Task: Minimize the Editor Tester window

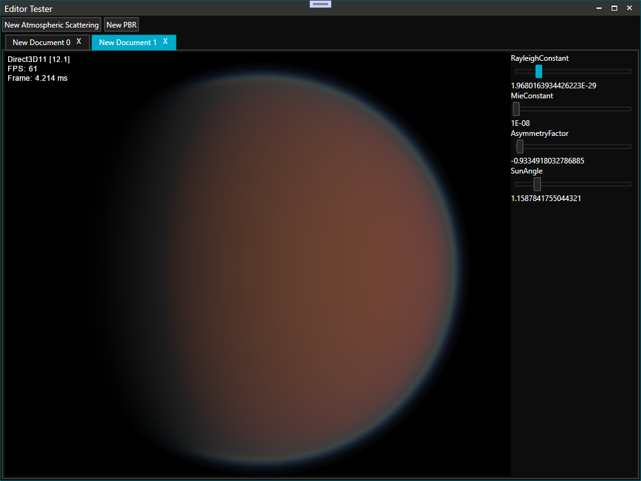Action: coord(599,8)
